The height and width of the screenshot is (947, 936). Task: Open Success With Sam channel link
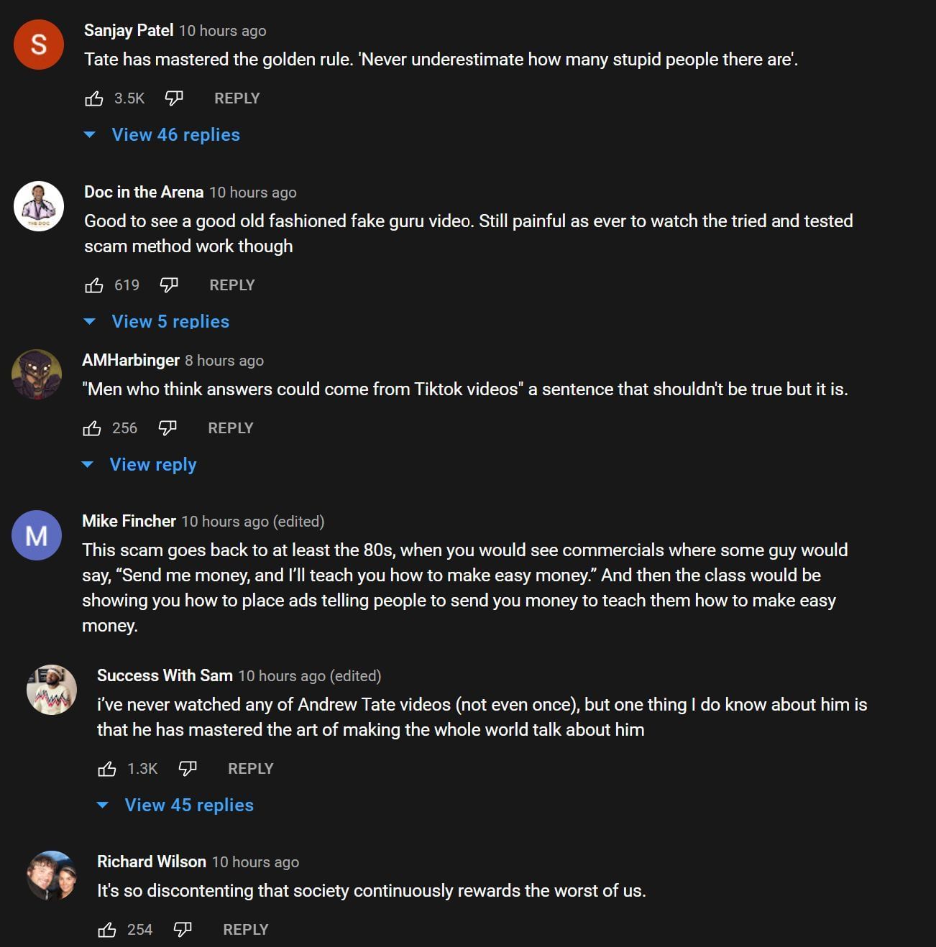[165, 675]
